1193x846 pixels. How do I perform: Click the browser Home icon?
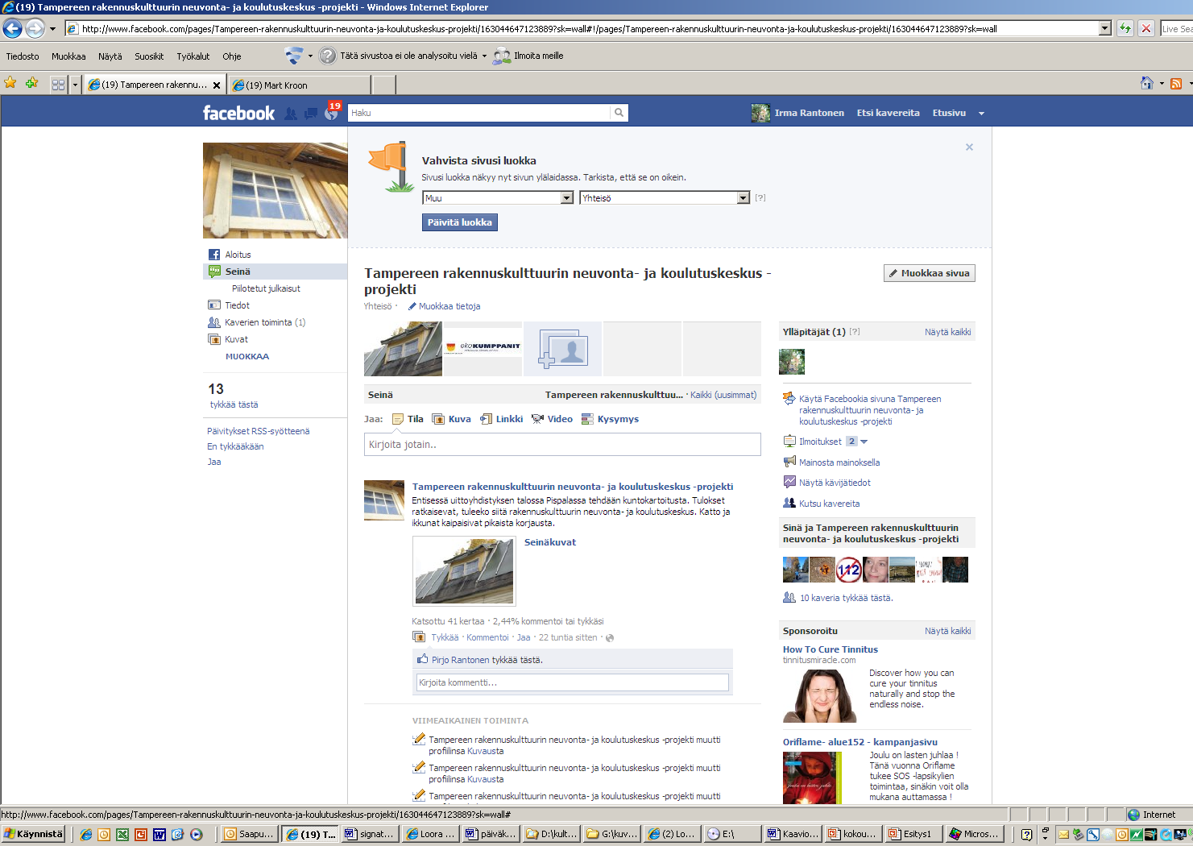[1147, 83]
